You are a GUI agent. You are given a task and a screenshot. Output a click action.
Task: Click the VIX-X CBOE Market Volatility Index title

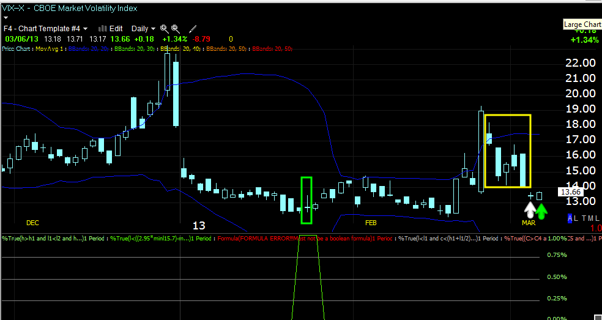pos(70,8)
